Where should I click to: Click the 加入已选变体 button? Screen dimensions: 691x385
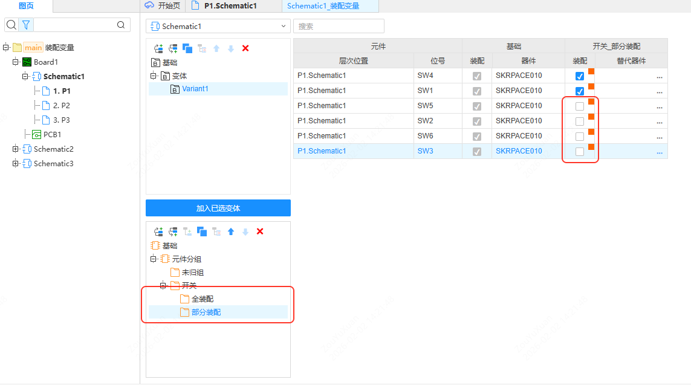(x=218, y=207)
